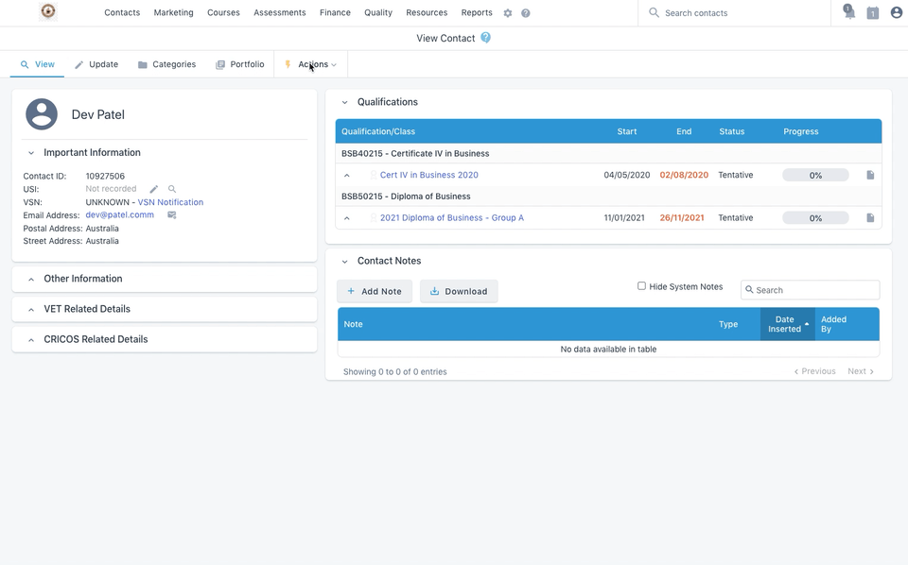Open the help question mark in navbar

(x=525, y=12)
